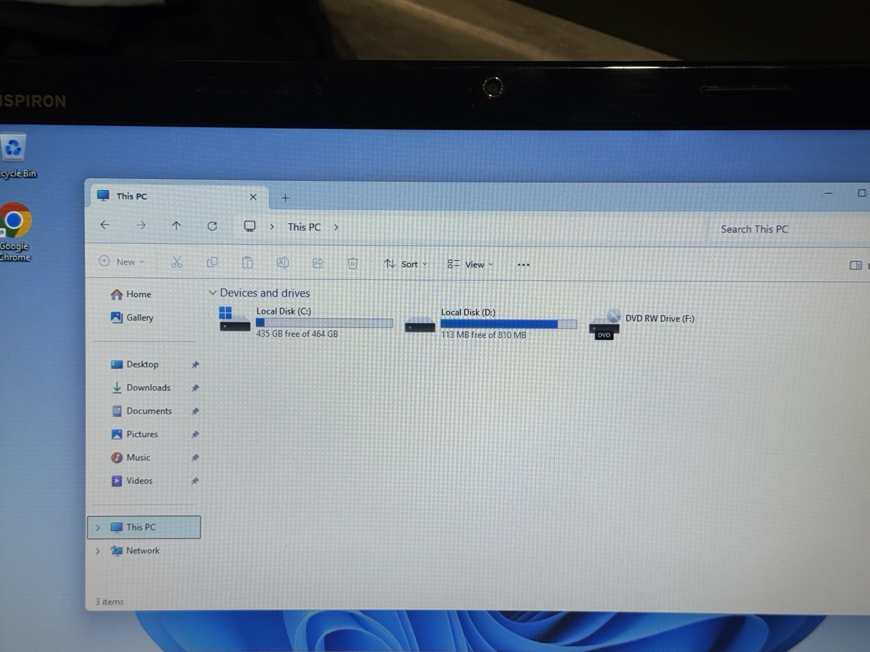Open Pictures folder in sidebar
Image resolution: width=870 pixels, height=652 pixels.
134,435
